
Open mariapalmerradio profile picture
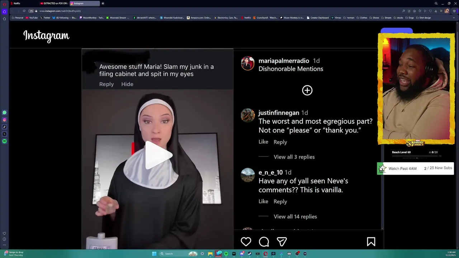tap(247, 63)
